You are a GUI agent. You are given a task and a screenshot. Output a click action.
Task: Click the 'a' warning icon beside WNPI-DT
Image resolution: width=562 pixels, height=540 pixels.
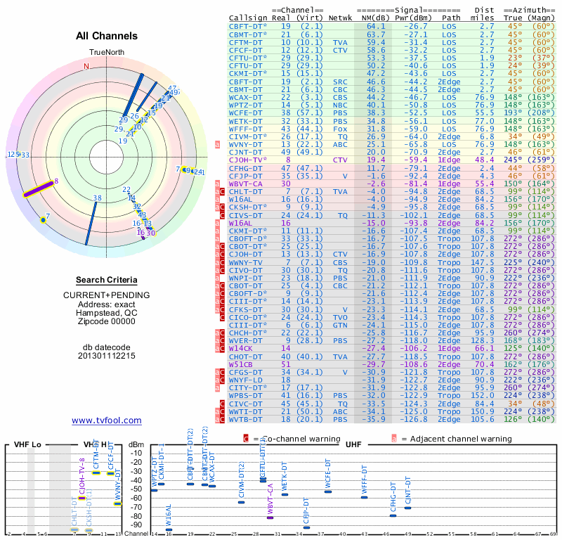tap(217, 278)
